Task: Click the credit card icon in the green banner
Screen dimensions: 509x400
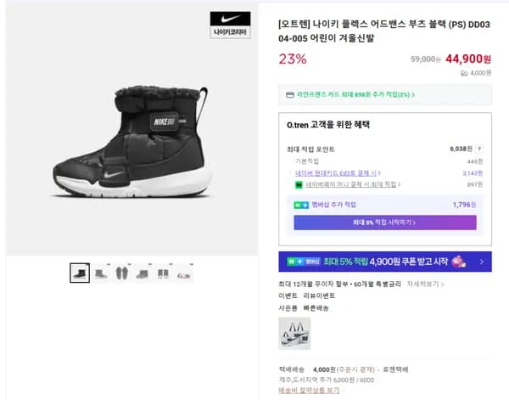Action: [291, 96]
